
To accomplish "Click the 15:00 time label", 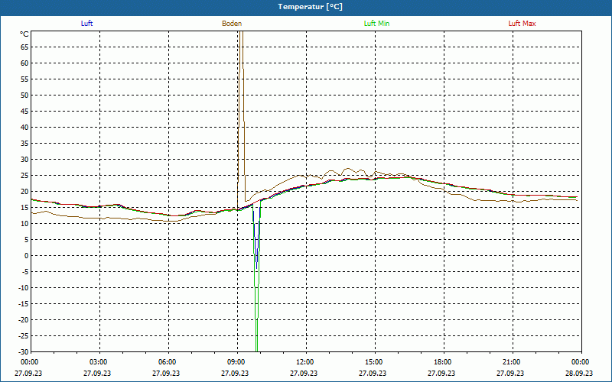I will (373, 362).
